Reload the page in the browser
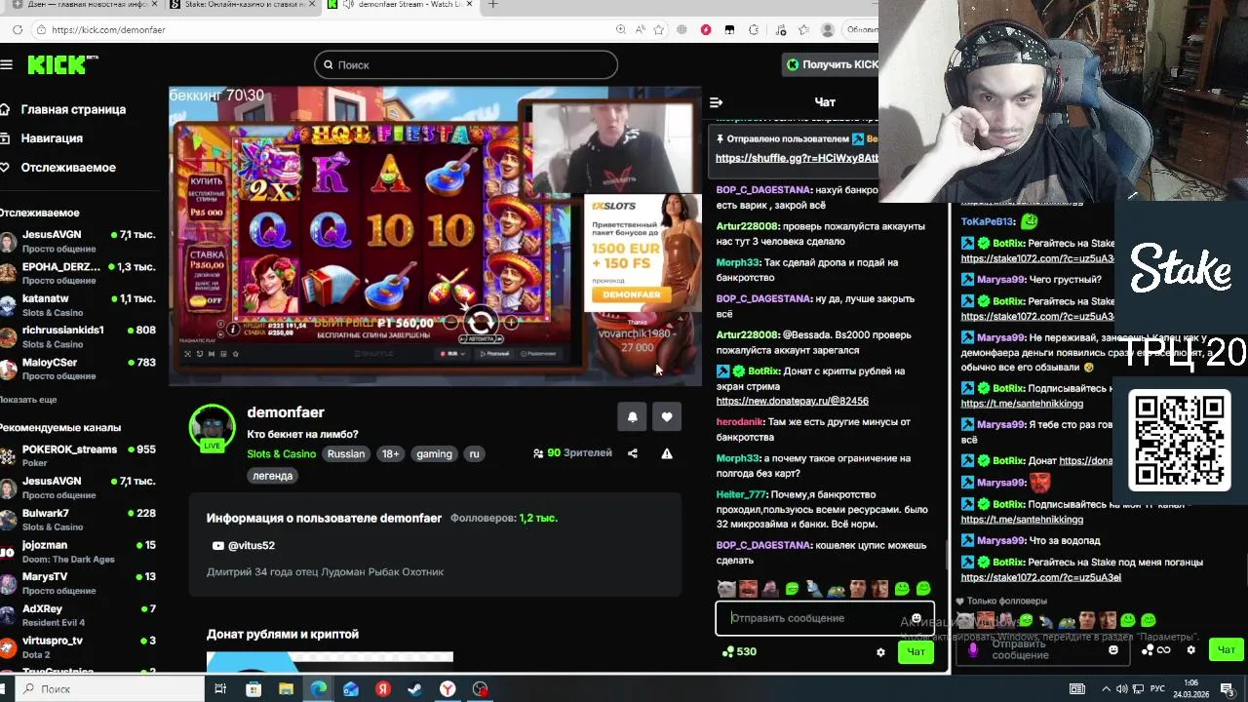The width and height of the screenshot is (1248, 702). click(x=18, y=30)
